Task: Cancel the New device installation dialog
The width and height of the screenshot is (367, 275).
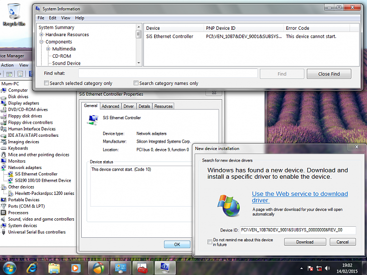Action: pyautogui.click(x=343, y=242)
